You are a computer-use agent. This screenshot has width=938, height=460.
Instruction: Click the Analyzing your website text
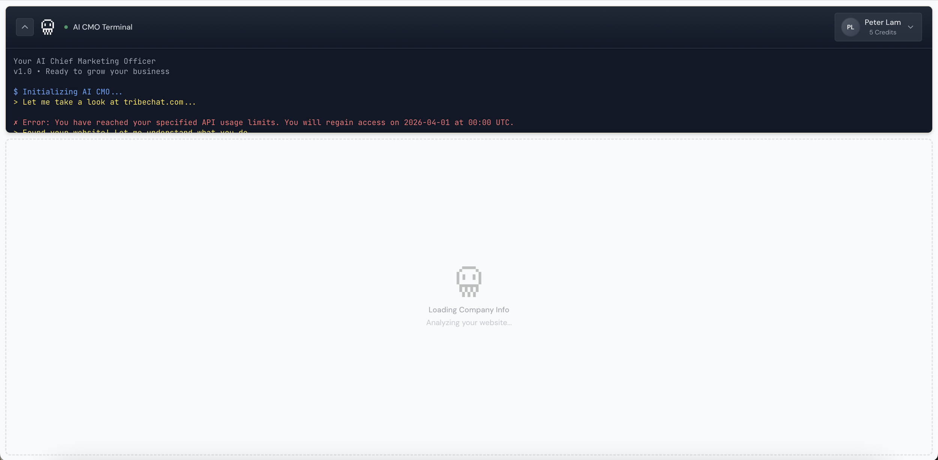(x=469, y=323)
